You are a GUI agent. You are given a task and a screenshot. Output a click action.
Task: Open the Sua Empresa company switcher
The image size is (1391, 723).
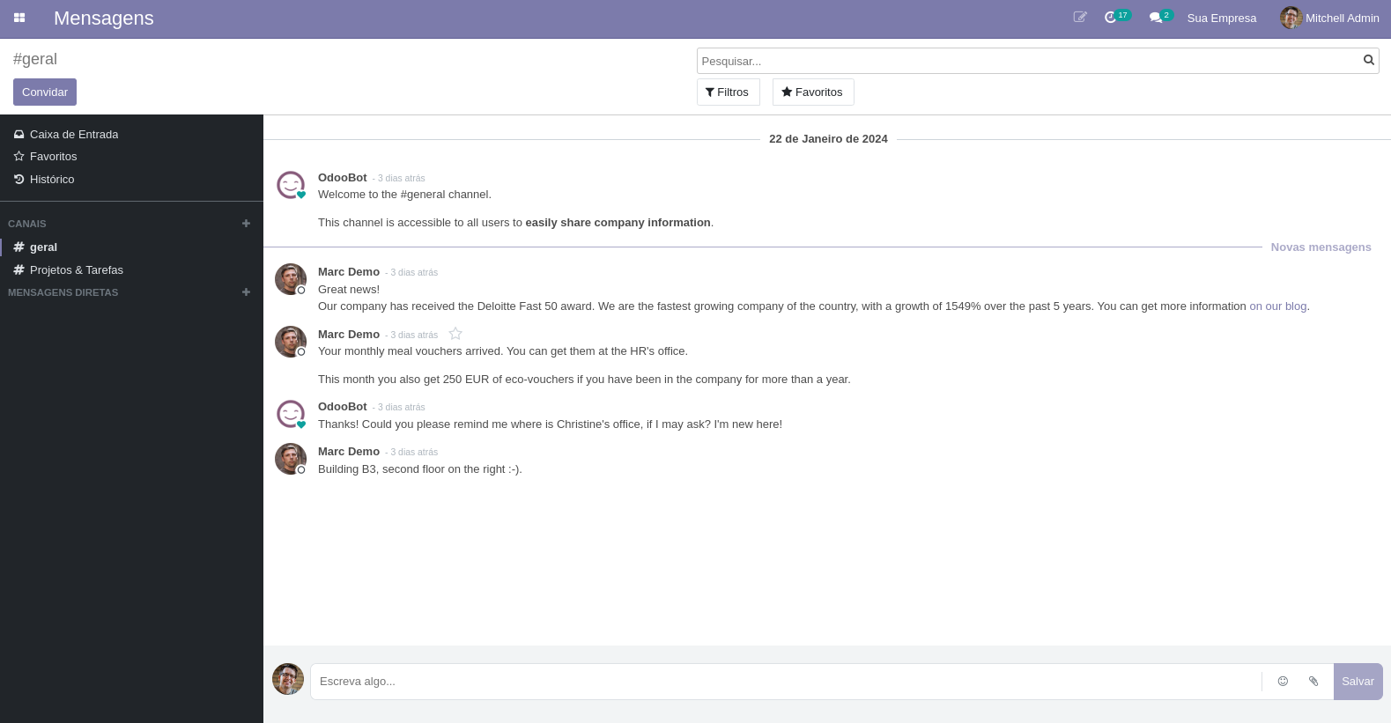click(1222, 18)
